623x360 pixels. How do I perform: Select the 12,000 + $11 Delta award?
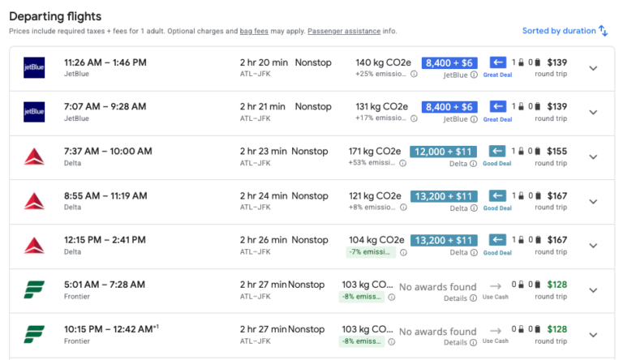coord(443,152)
